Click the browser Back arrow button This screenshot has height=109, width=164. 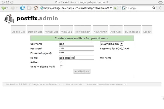tap(4, 8)
